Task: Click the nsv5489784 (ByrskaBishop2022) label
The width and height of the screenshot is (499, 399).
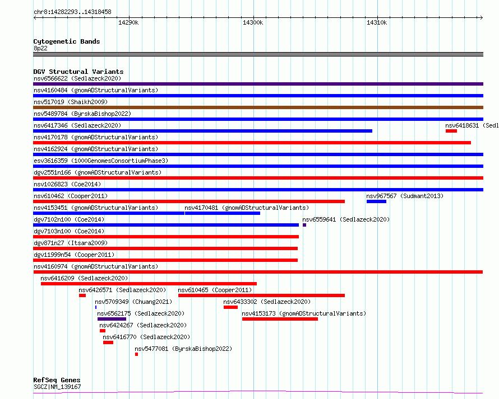Action: (82, 114)
